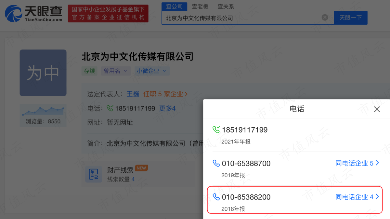Click the TianYanCha logo icon
The height and width of the screenshot is (219, 390).
14,14
